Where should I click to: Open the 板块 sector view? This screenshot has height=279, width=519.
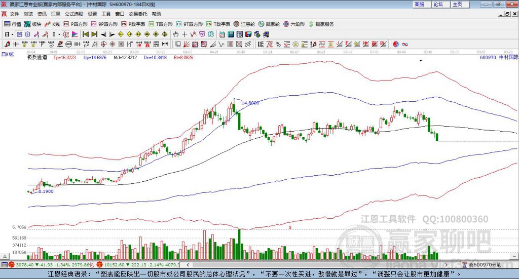click(33, 24)
